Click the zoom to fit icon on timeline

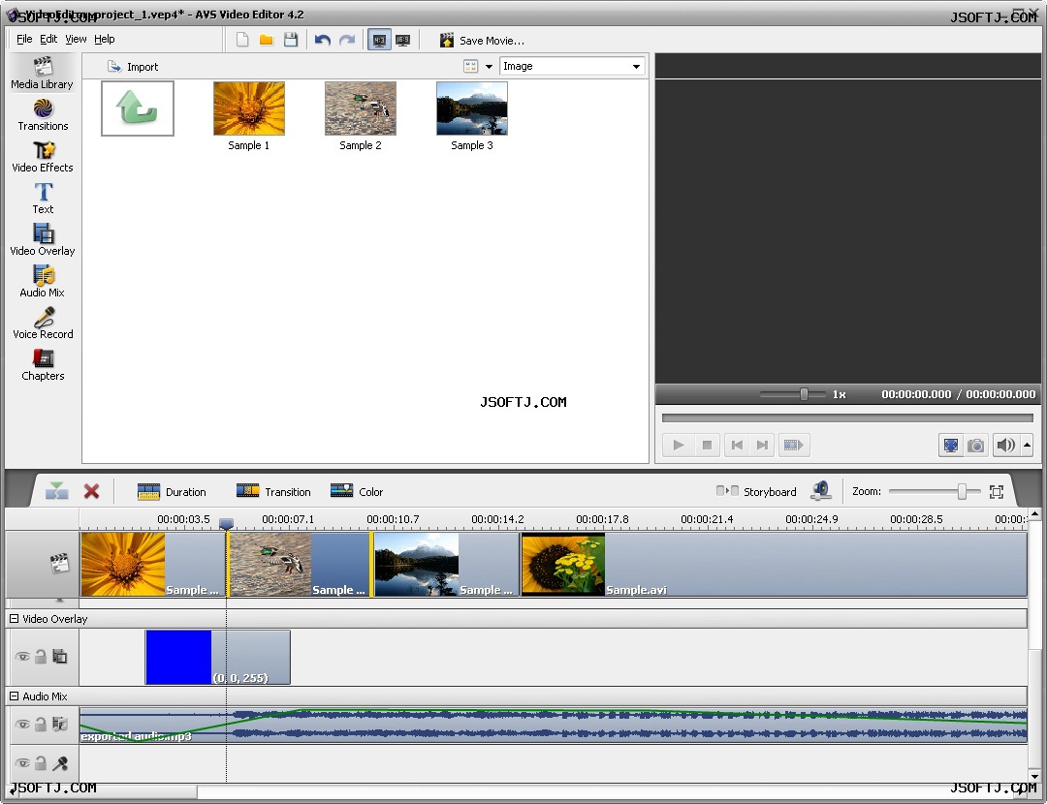click(997, 492)
